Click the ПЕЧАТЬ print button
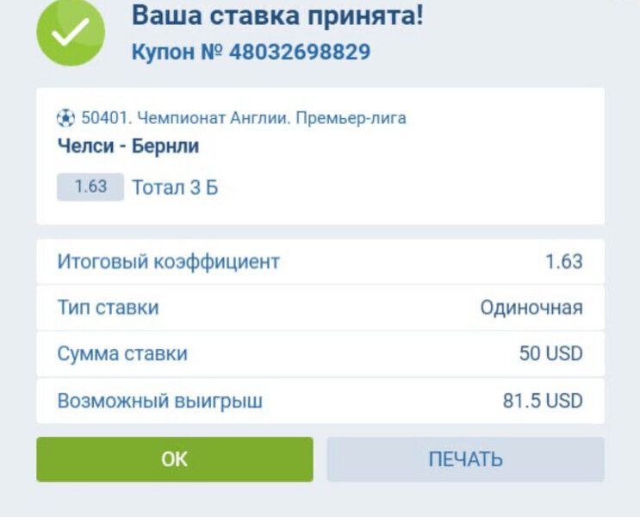This screenshot has height=517, width=640. click(465, 459)
